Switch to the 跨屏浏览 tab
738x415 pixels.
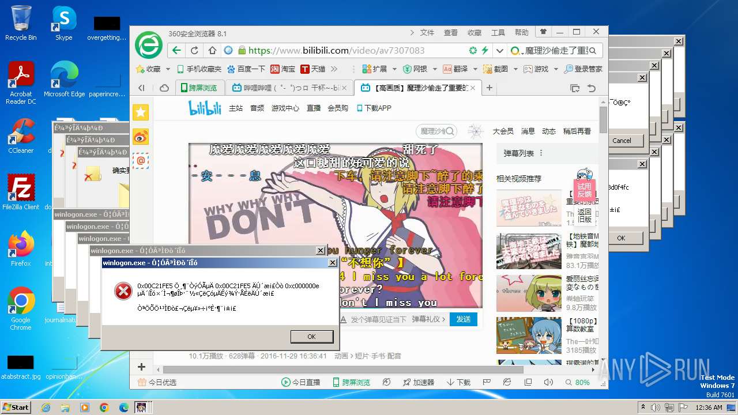198,88
